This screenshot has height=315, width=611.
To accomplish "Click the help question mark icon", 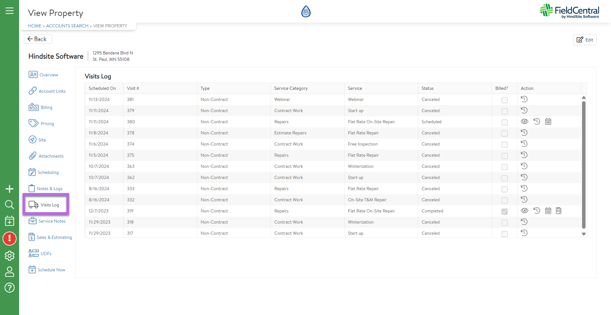I will tap(10, 288).
